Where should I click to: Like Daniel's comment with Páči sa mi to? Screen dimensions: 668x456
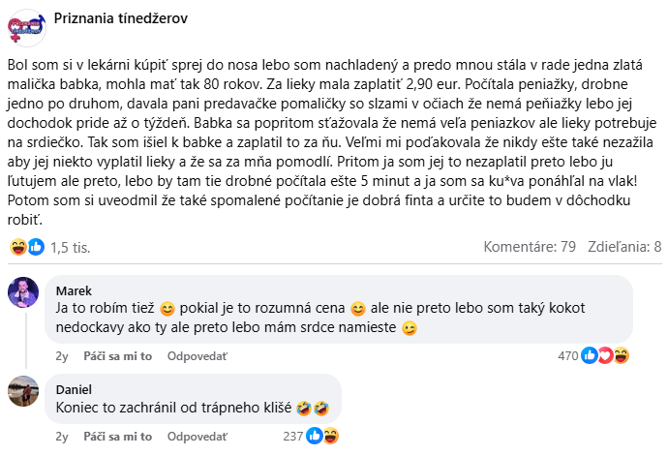click(118, 437)
